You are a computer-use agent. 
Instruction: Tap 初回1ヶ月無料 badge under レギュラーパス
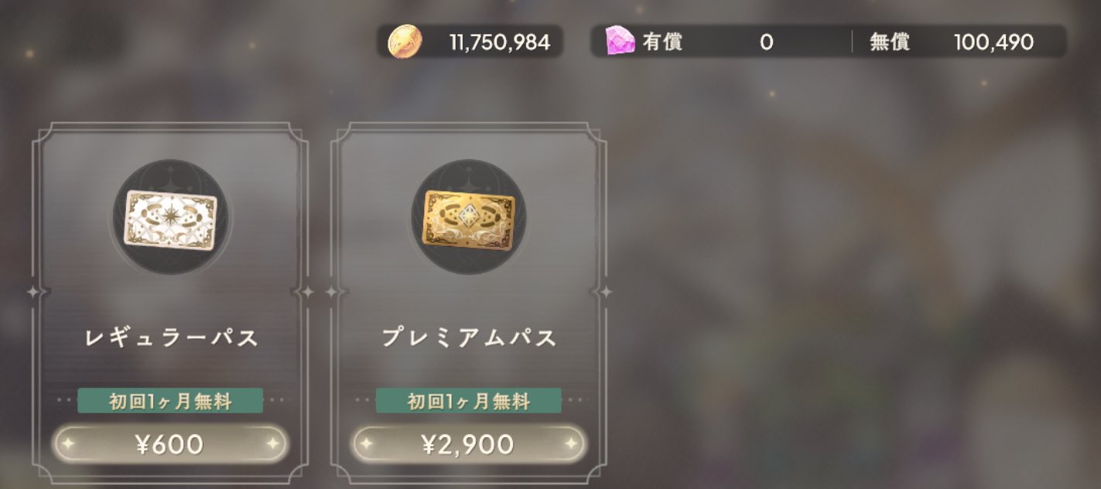click(x=170, y=401)
